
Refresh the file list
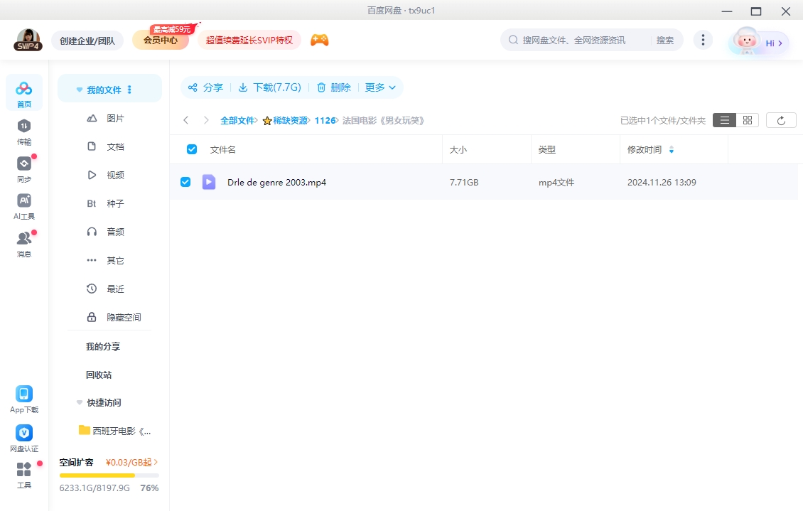(x=781, y=120)
